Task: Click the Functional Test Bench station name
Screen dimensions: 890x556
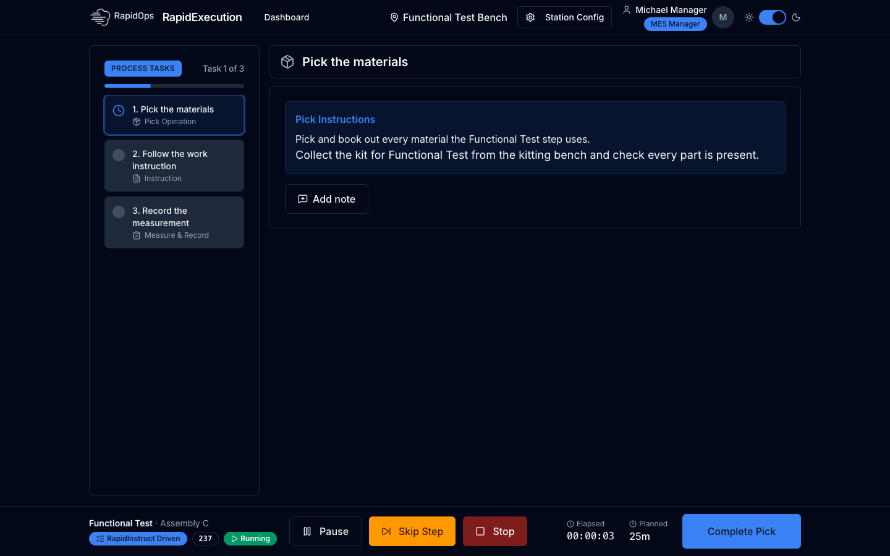Action: (455, 17)
